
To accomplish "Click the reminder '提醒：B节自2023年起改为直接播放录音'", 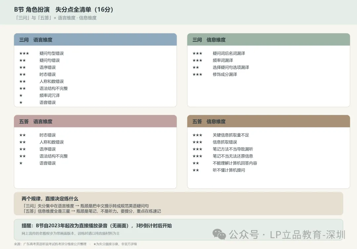I will coord(97,226).
